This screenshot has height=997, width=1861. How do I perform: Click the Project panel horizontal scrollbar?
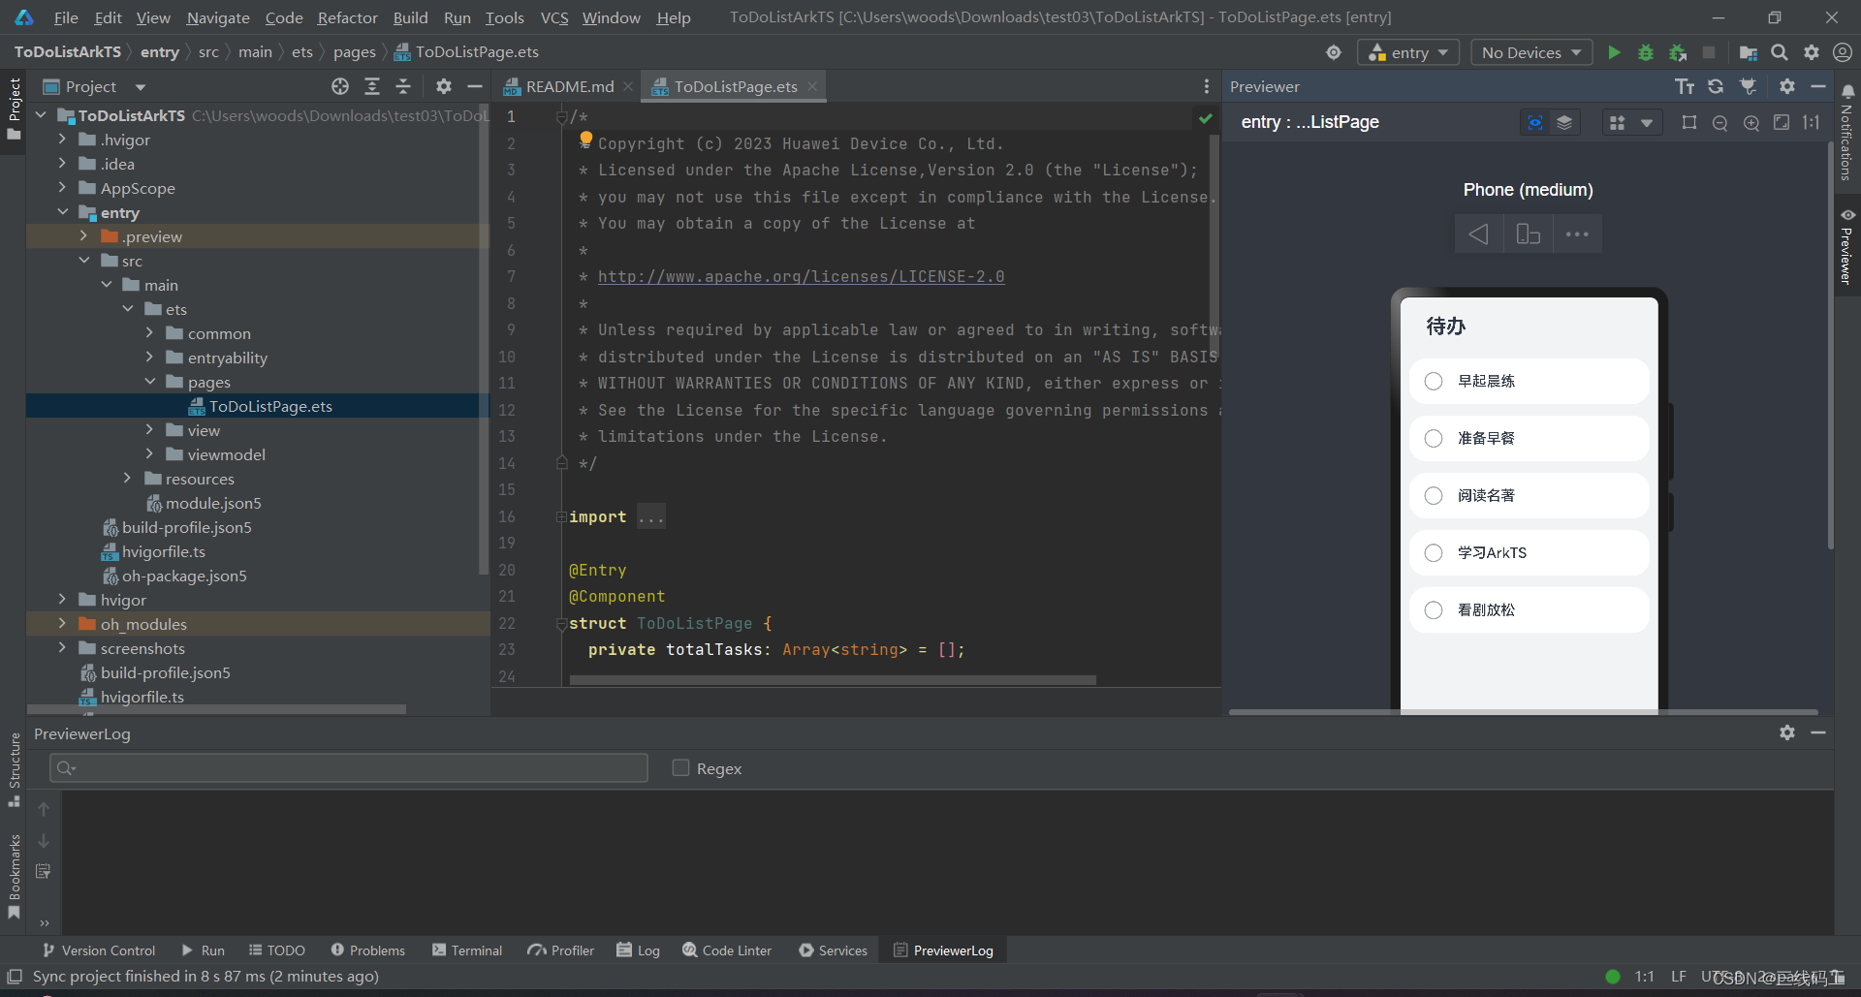pyautogui.click(x=216, y=709)
